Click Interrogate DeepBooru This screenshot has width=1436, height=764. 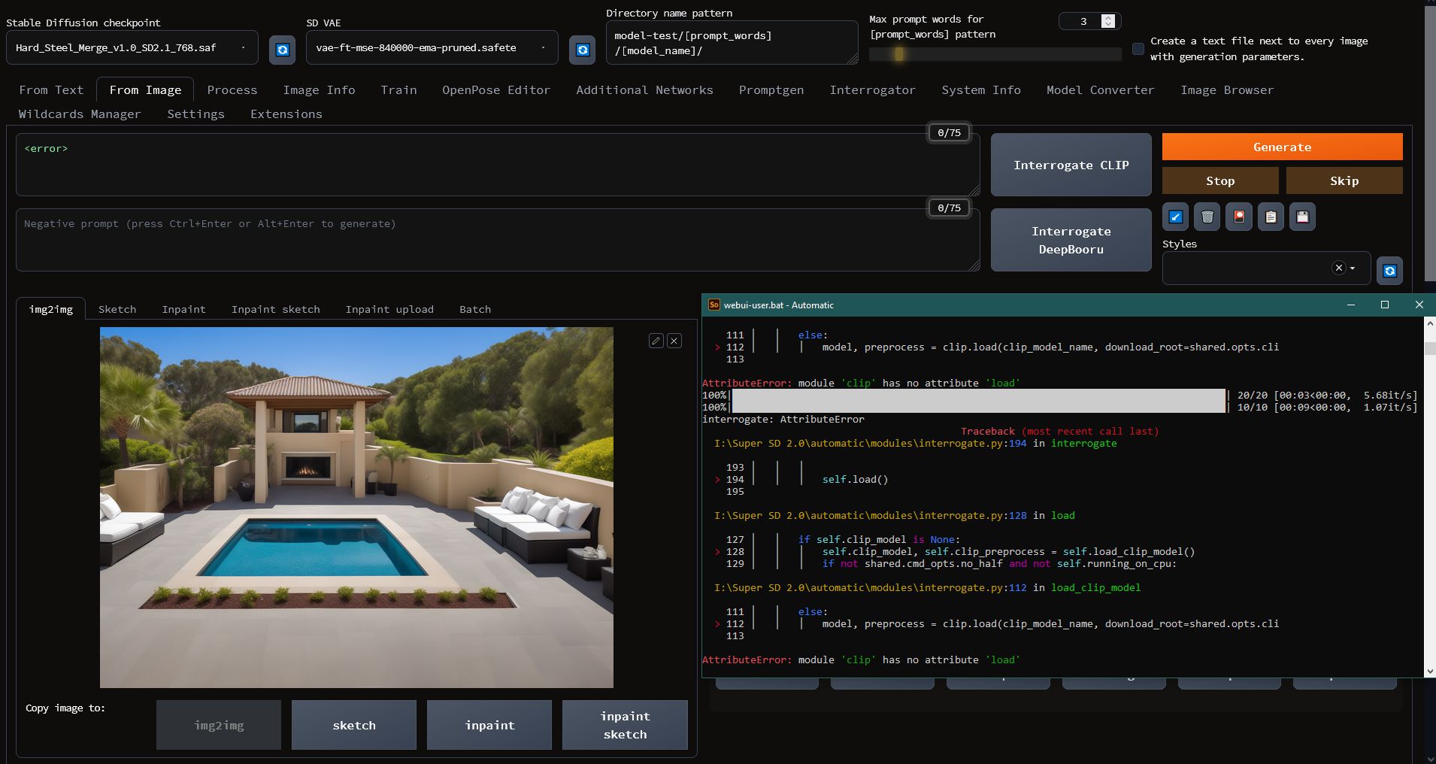pos(1071,240)
